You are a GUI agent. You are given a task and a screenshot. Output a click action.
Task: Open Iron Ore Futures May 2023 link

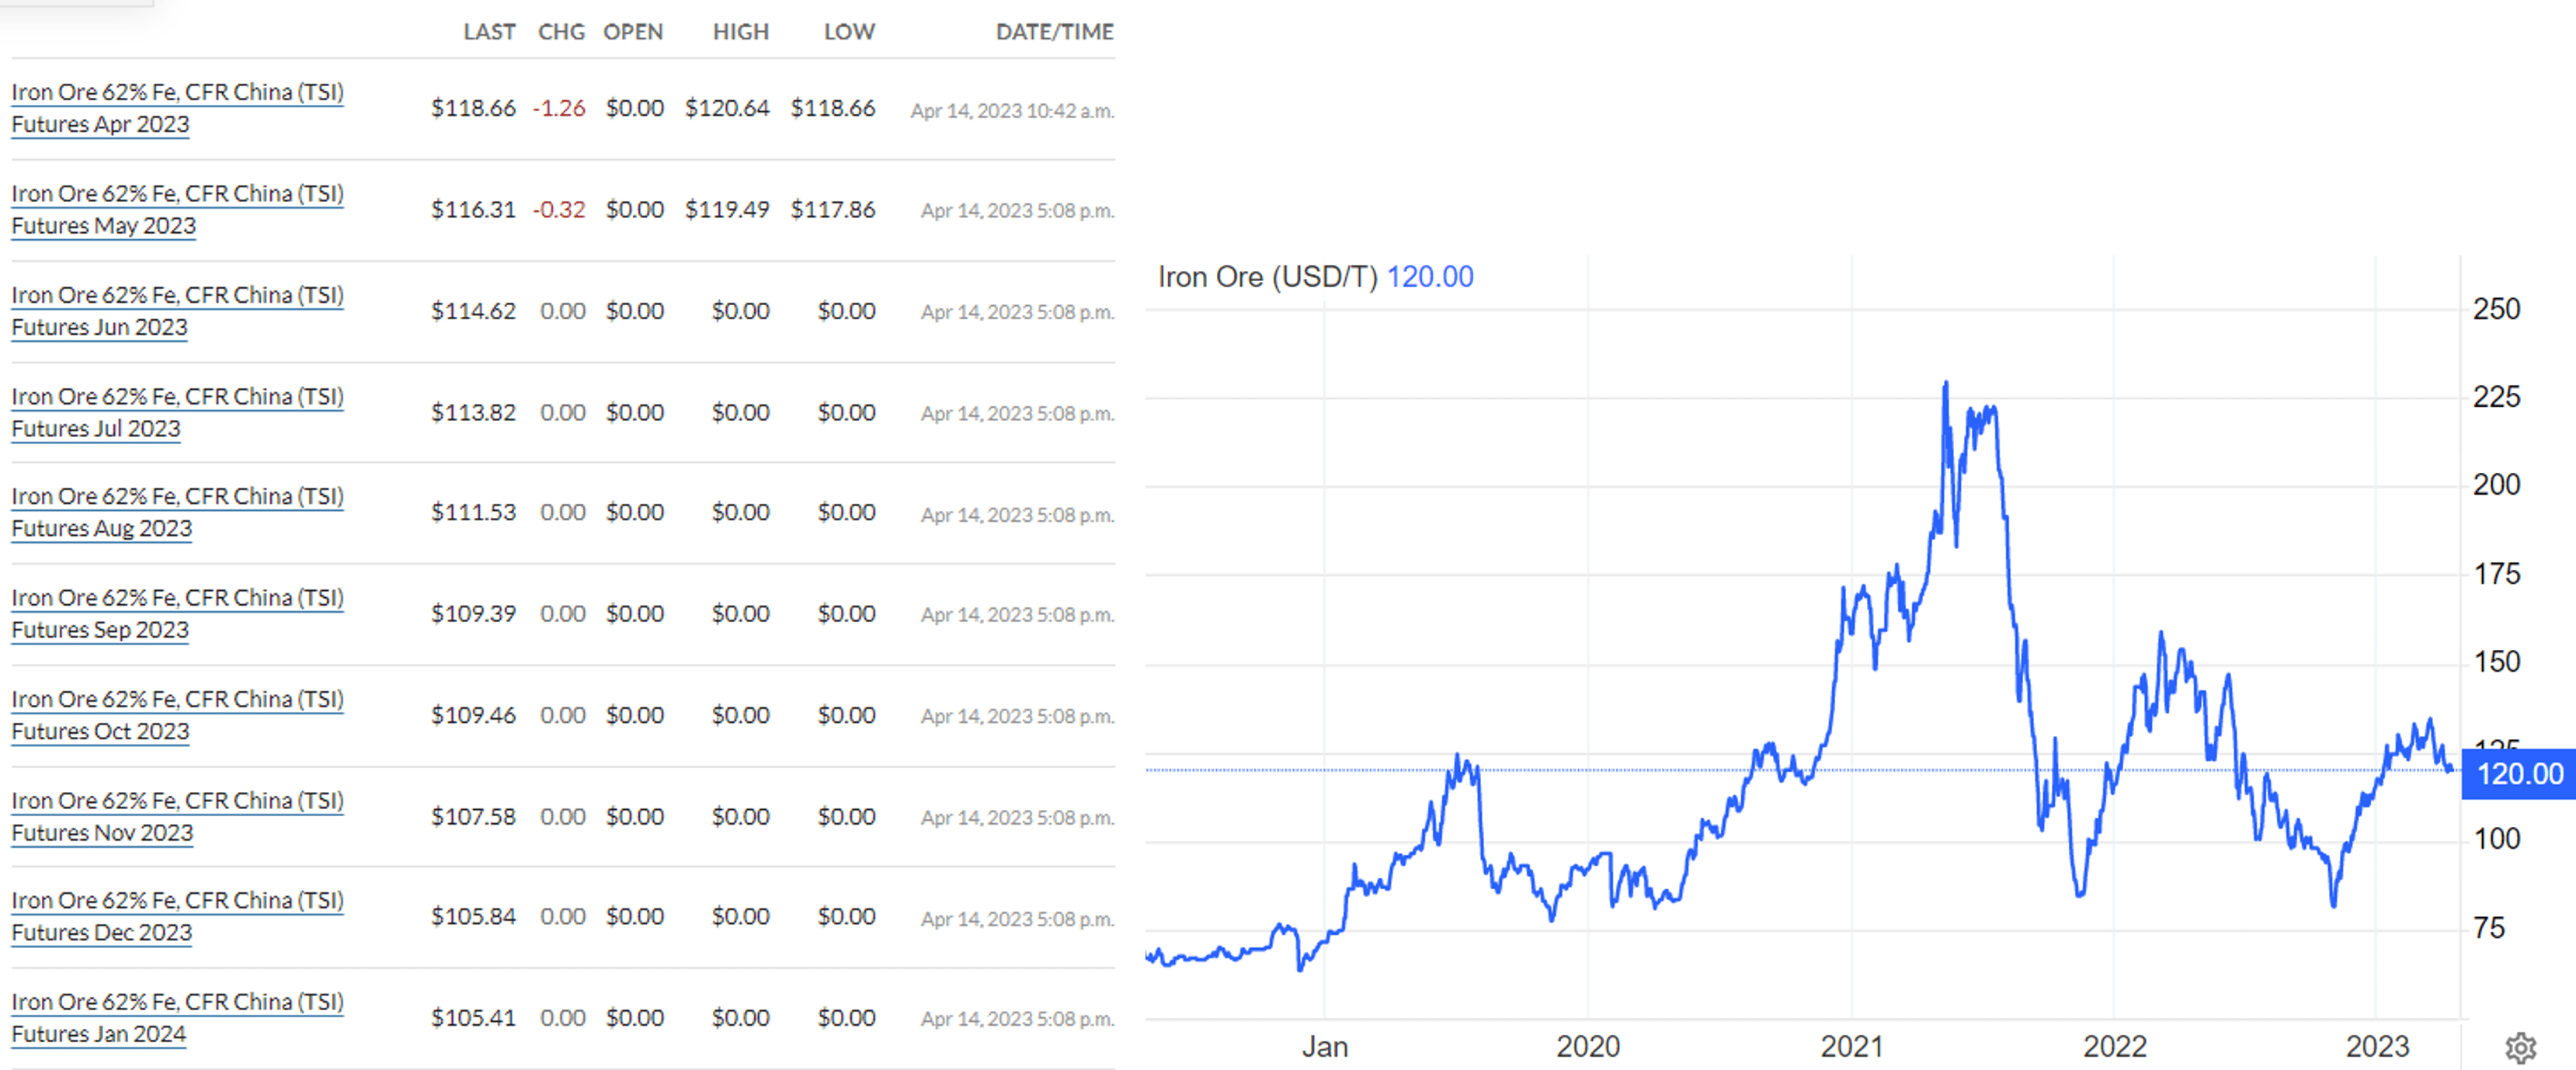pyautogui.click(x=177, y=209)
